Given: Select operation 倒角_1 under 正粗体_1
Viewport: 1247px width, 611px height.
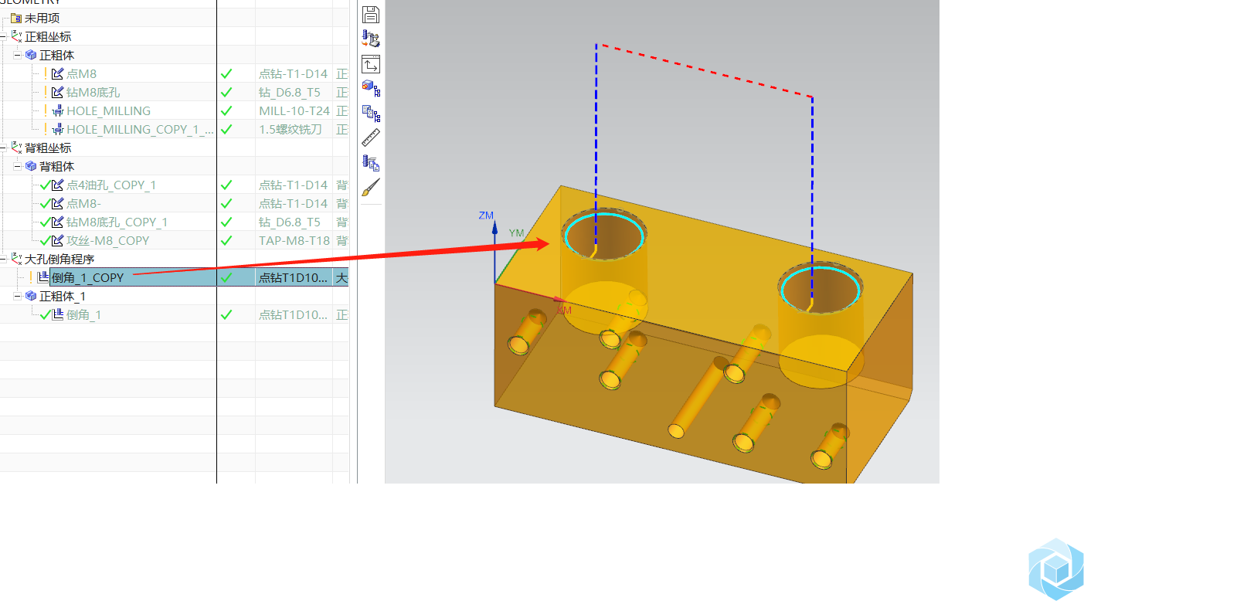Looking at the screenshot, I should tap(83, 314).
